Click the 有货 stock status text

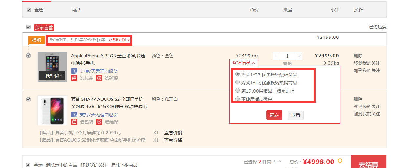pos(287,63)
